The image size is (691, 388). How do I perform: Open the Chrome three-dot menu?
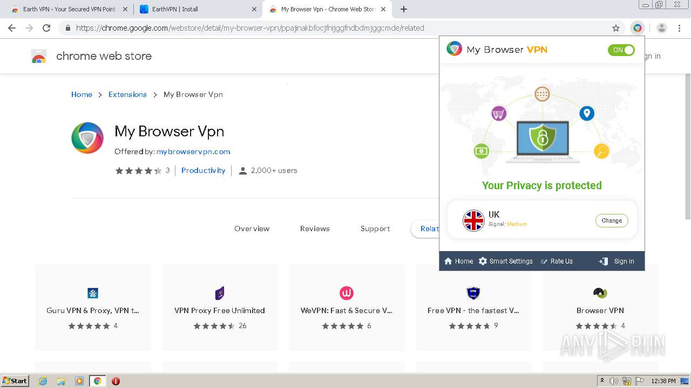pyautogui.click(x=680, y=28)
